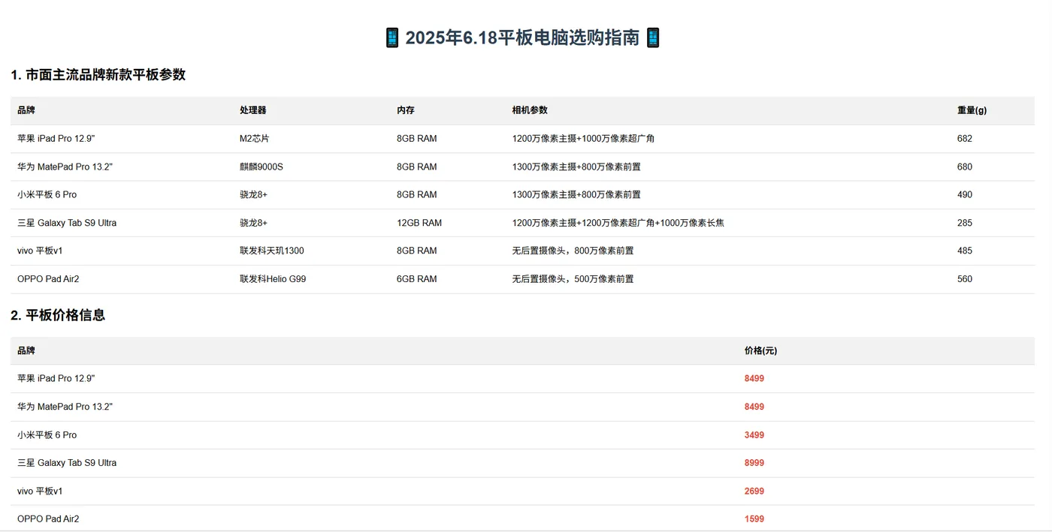Select 华为 MatePad Pro 13.2" in price table
This screenshot has height=532, width=1052.
[x=65, y=407]
